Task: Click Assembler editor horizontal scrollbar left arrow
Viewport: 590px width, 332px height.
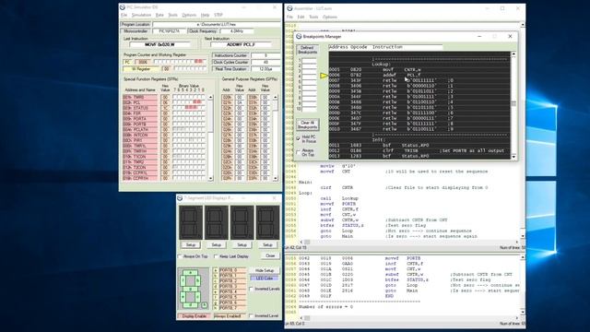Action: click(x=301, y=242)
